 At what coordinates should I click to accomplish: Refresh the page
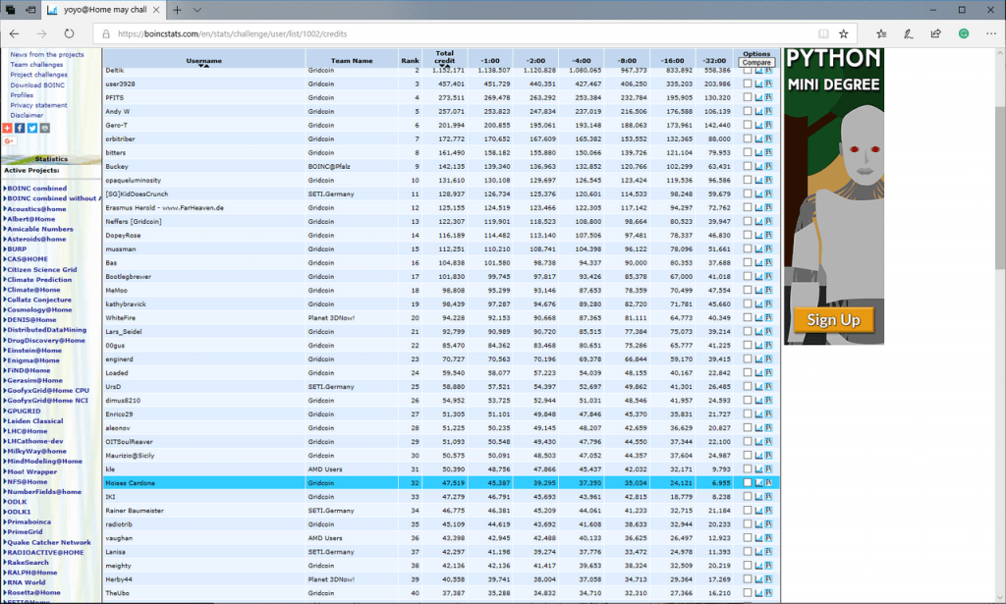click(69, 34)
